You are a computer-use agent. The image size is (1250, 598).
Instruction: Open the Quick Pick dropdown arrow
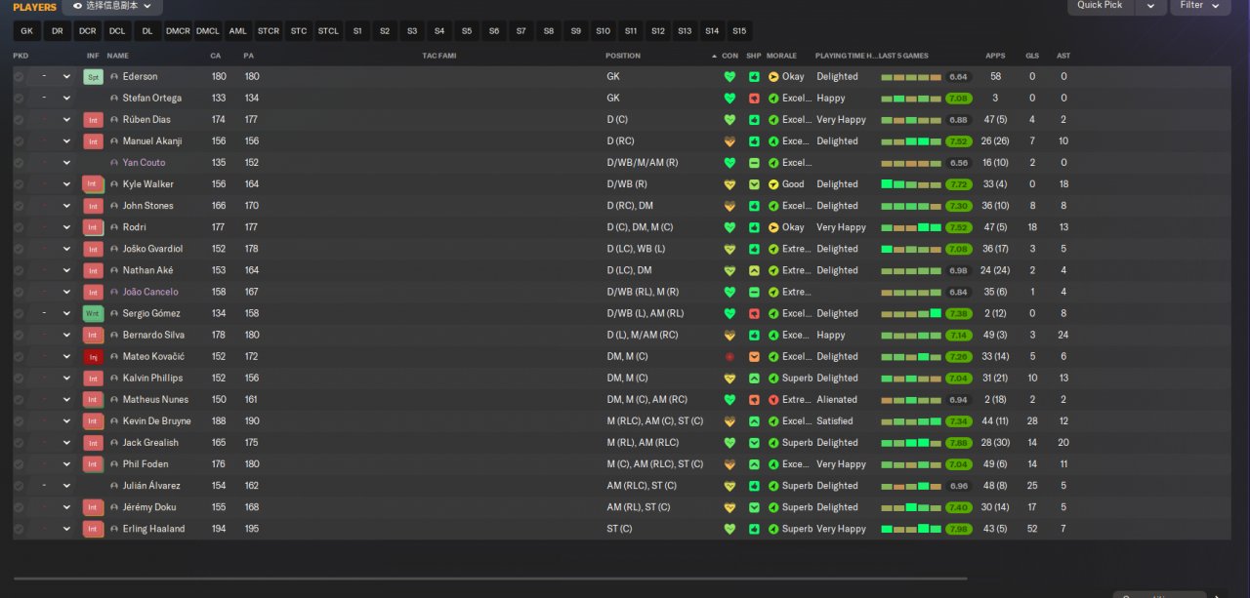tap(1150, 5)
